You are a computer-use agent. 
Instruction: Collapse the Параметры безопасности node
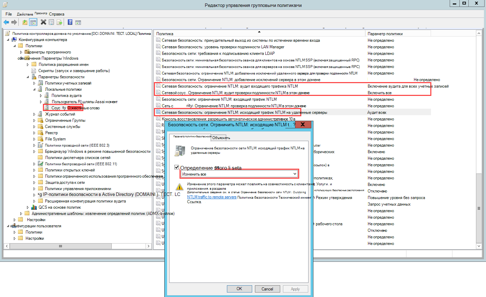pos(28,77)
